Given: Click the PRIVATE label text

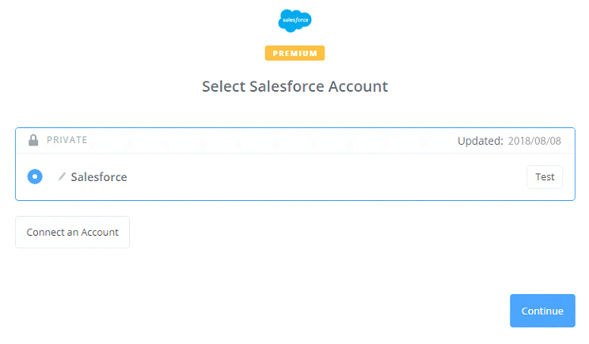Looking at the screenshot, I should coord(66,141).
